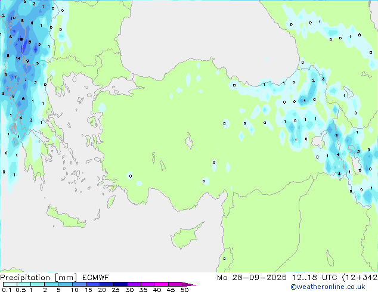Click the purple arrow above 50 on the legend
378x292 pixels.
pyautogui.click(x=189, y=284)
